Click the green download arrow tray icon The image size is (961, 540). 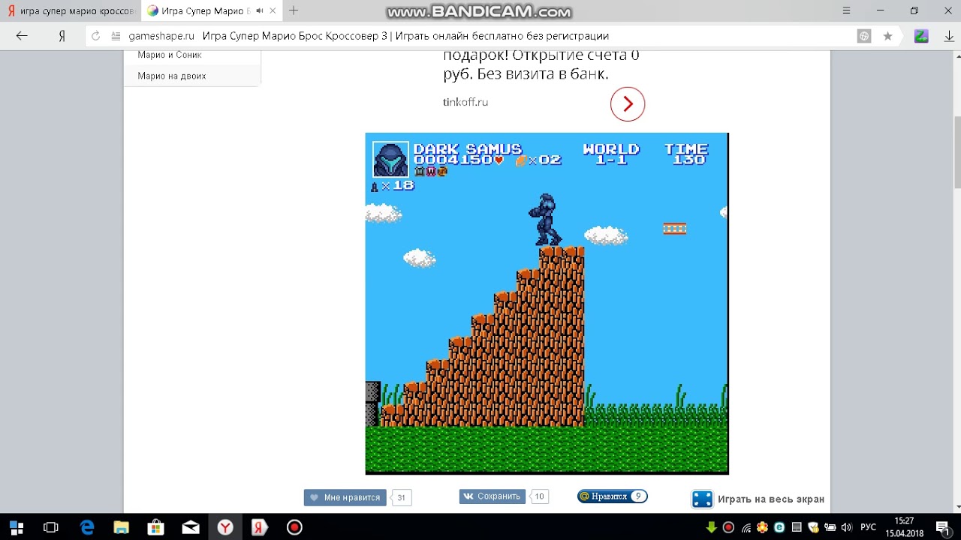pos(711,527)
